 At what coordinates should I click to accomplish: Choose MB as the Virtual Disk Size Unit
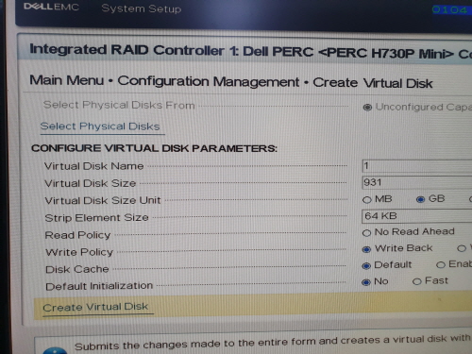[x=367, y=200]
